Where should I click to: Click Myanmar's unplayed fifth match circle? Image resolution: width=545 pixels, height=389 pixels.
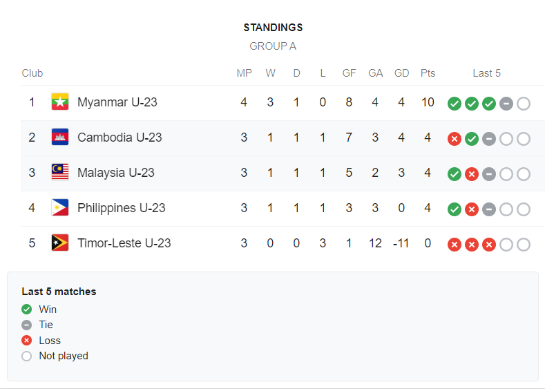coord(524,104)
